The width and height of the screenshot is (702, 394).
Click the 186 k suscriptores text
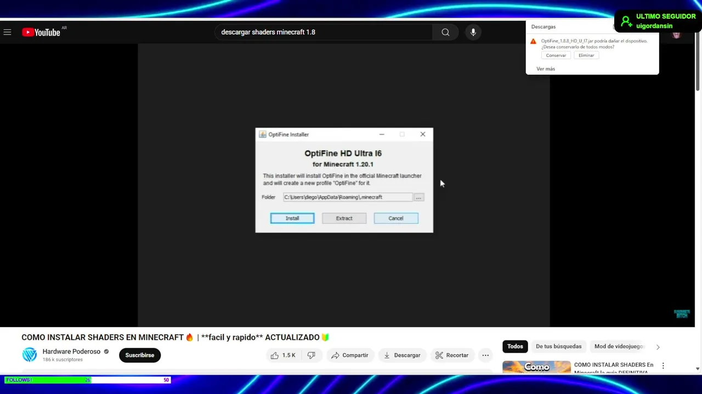tap(63, 360)
